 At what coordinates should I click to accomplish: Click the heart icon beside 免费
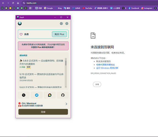(21, 34)
